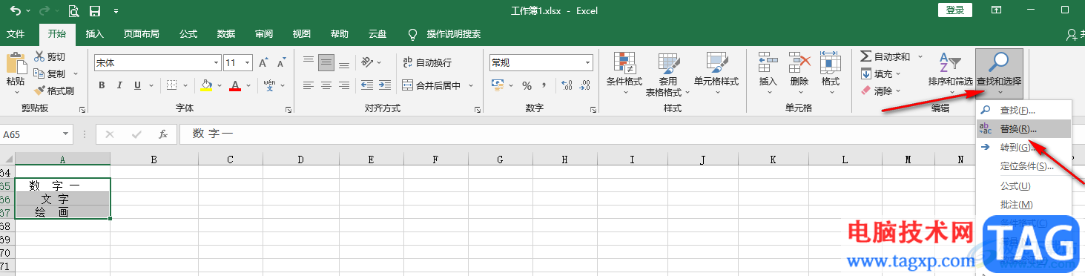Align text to bottom of cell
The width and height of the screenshot is (1085, 276).
pos(344,63)
